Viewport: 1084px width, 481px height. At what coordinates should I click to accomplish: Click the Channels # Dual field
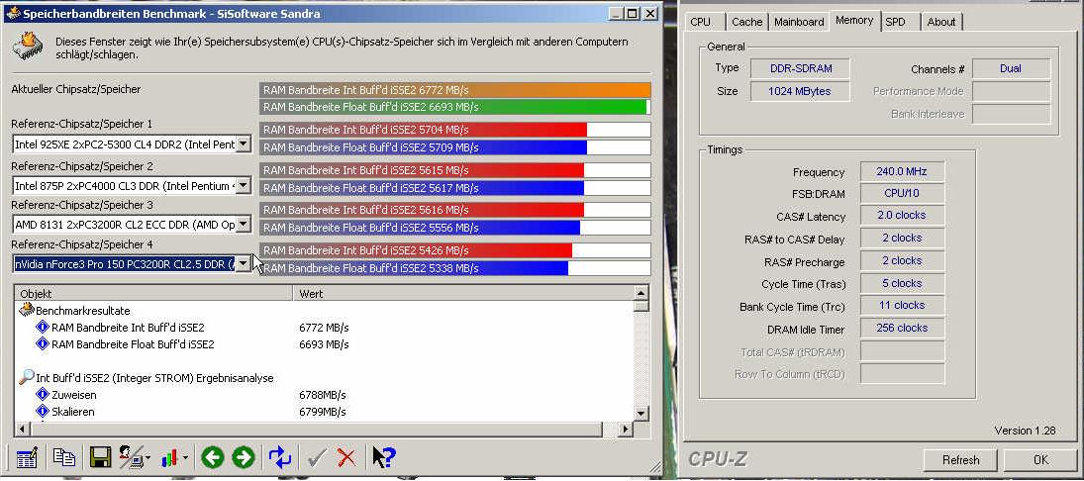click(1011, 68)
